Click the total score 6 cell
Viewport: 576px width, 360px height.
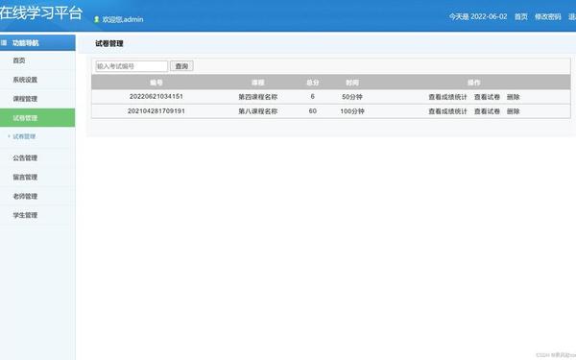click(313, 97)
